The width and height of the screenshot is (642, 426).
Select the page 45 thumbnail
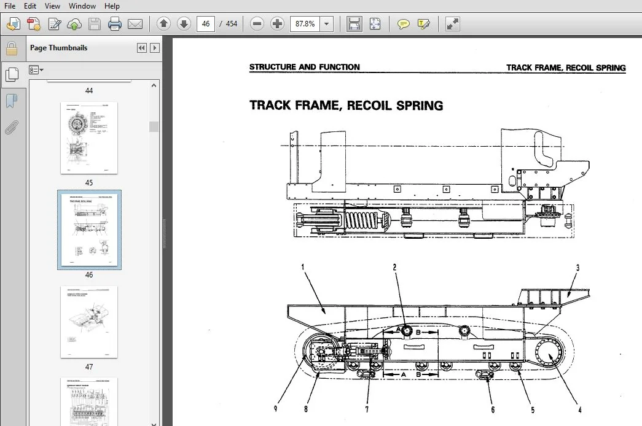click(89, 138)
